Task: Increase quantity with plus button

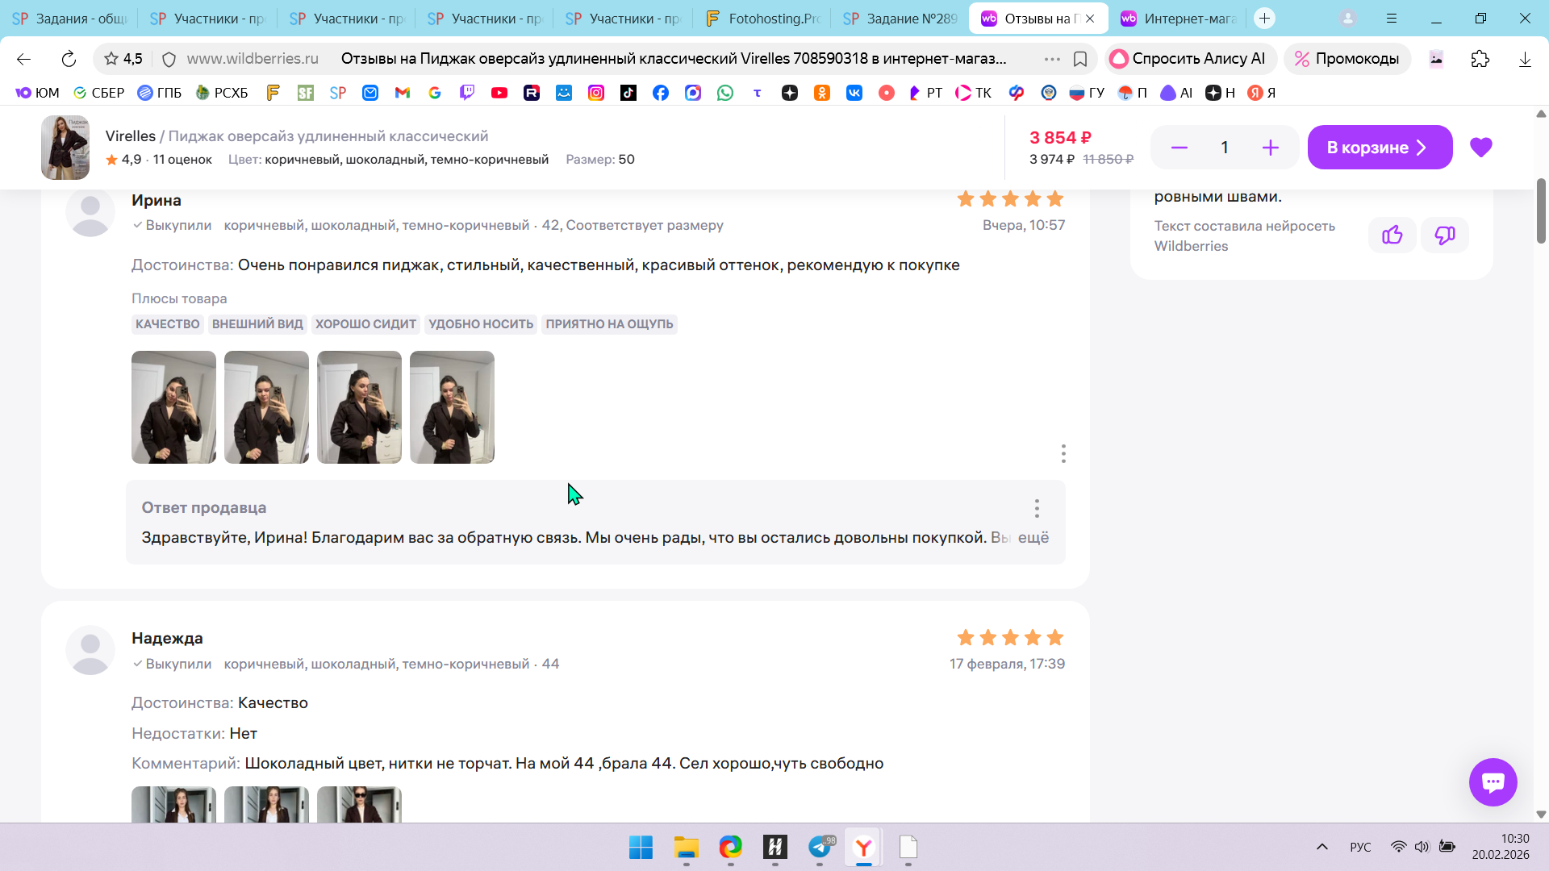Action: (x=1270, y=148)
